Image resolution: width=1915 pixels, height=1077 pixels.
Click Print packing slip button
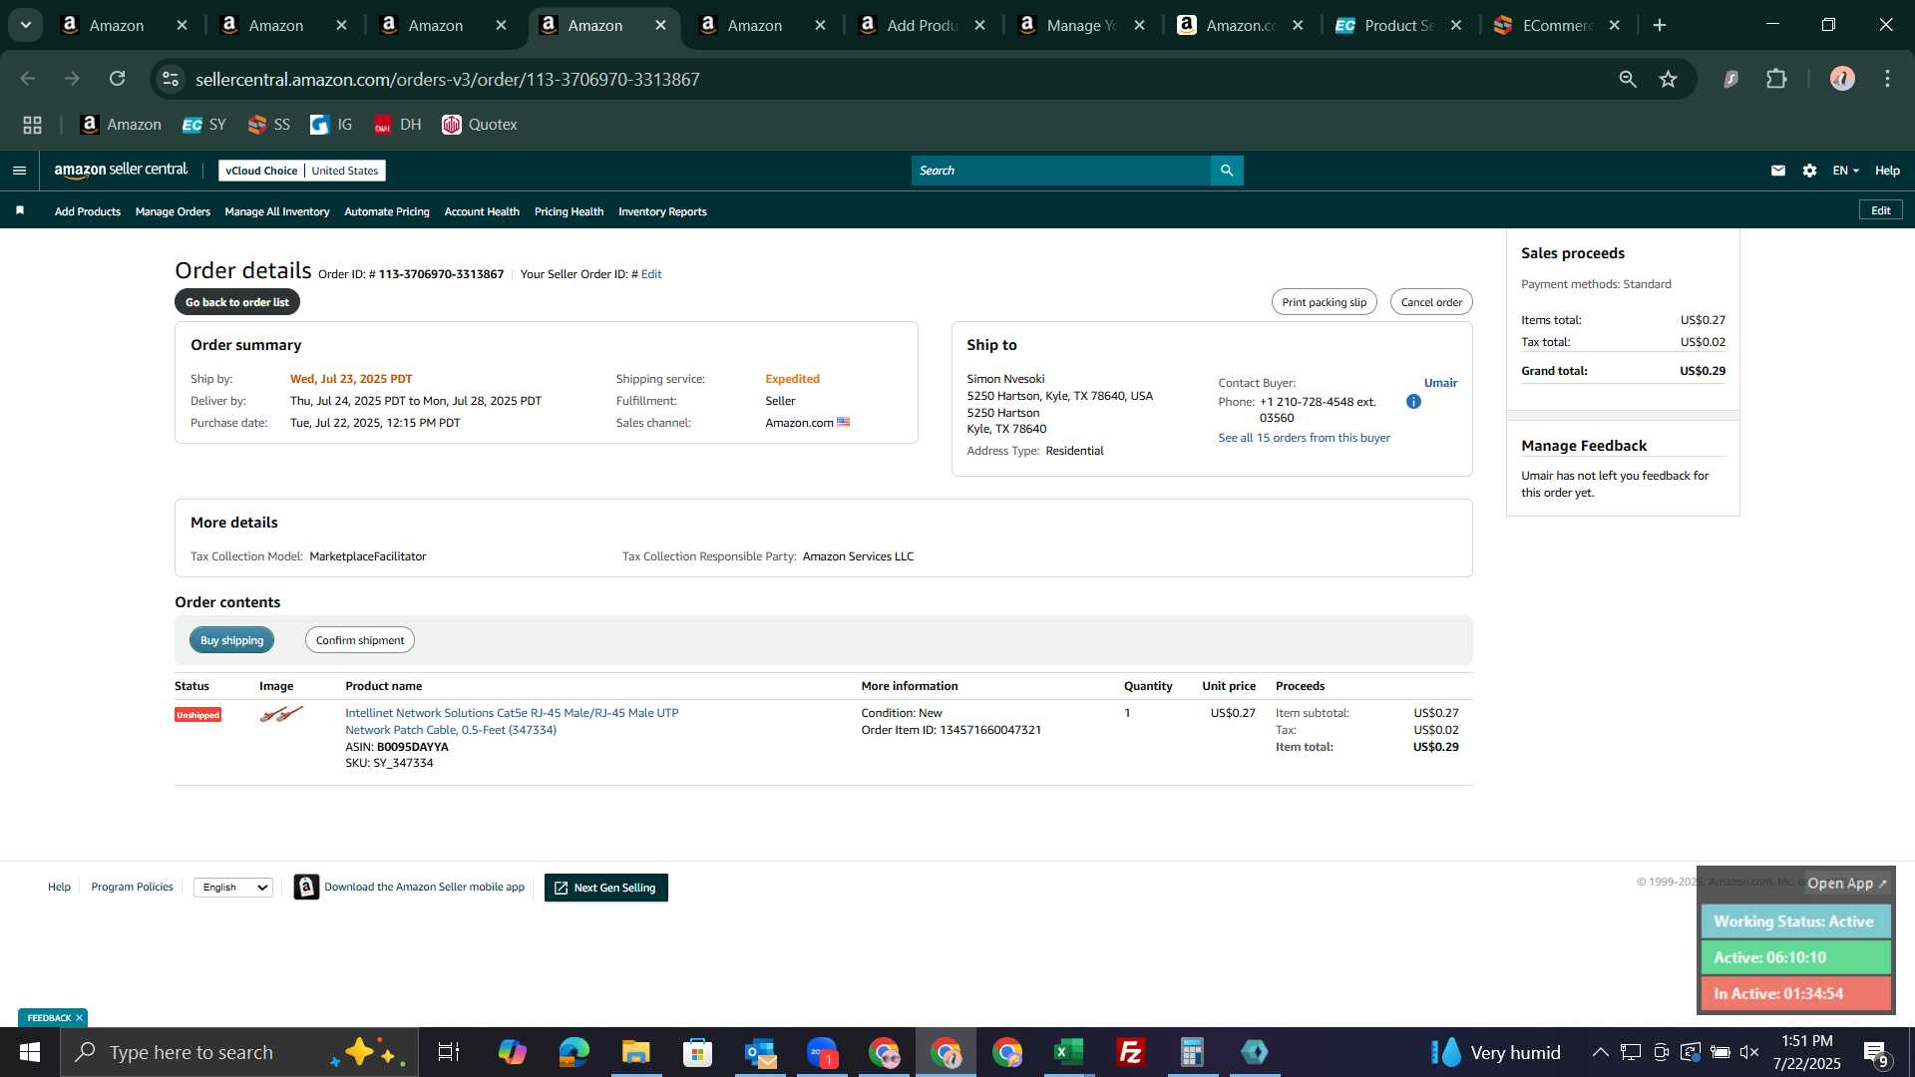point(1324,302)
